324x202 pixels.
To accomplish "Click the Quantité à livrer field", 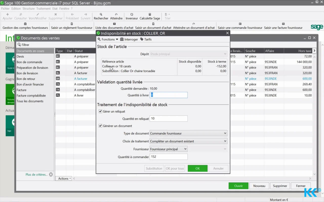I will tap(169, 95).
